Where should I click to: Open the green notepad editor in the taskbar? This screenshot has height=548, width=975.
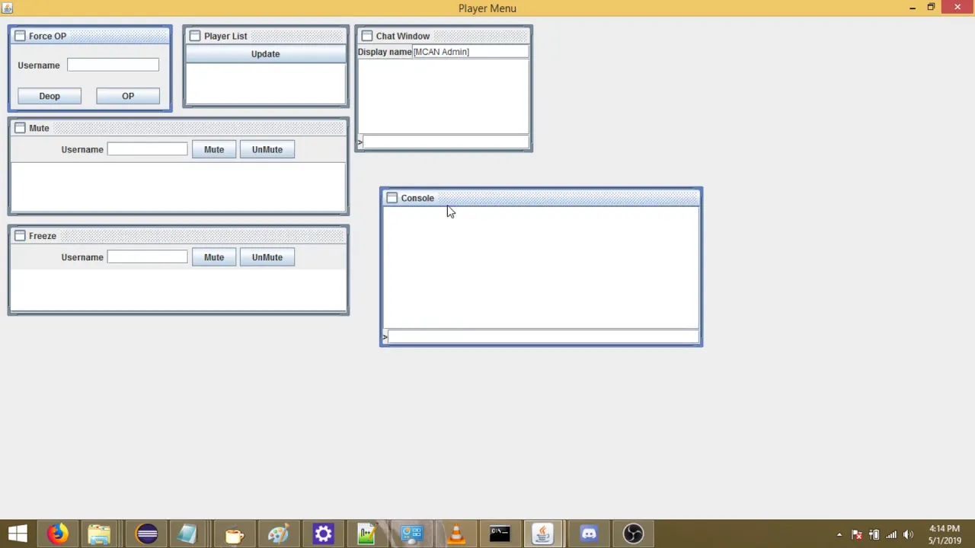pyautogui.click(x=367, y=534)
